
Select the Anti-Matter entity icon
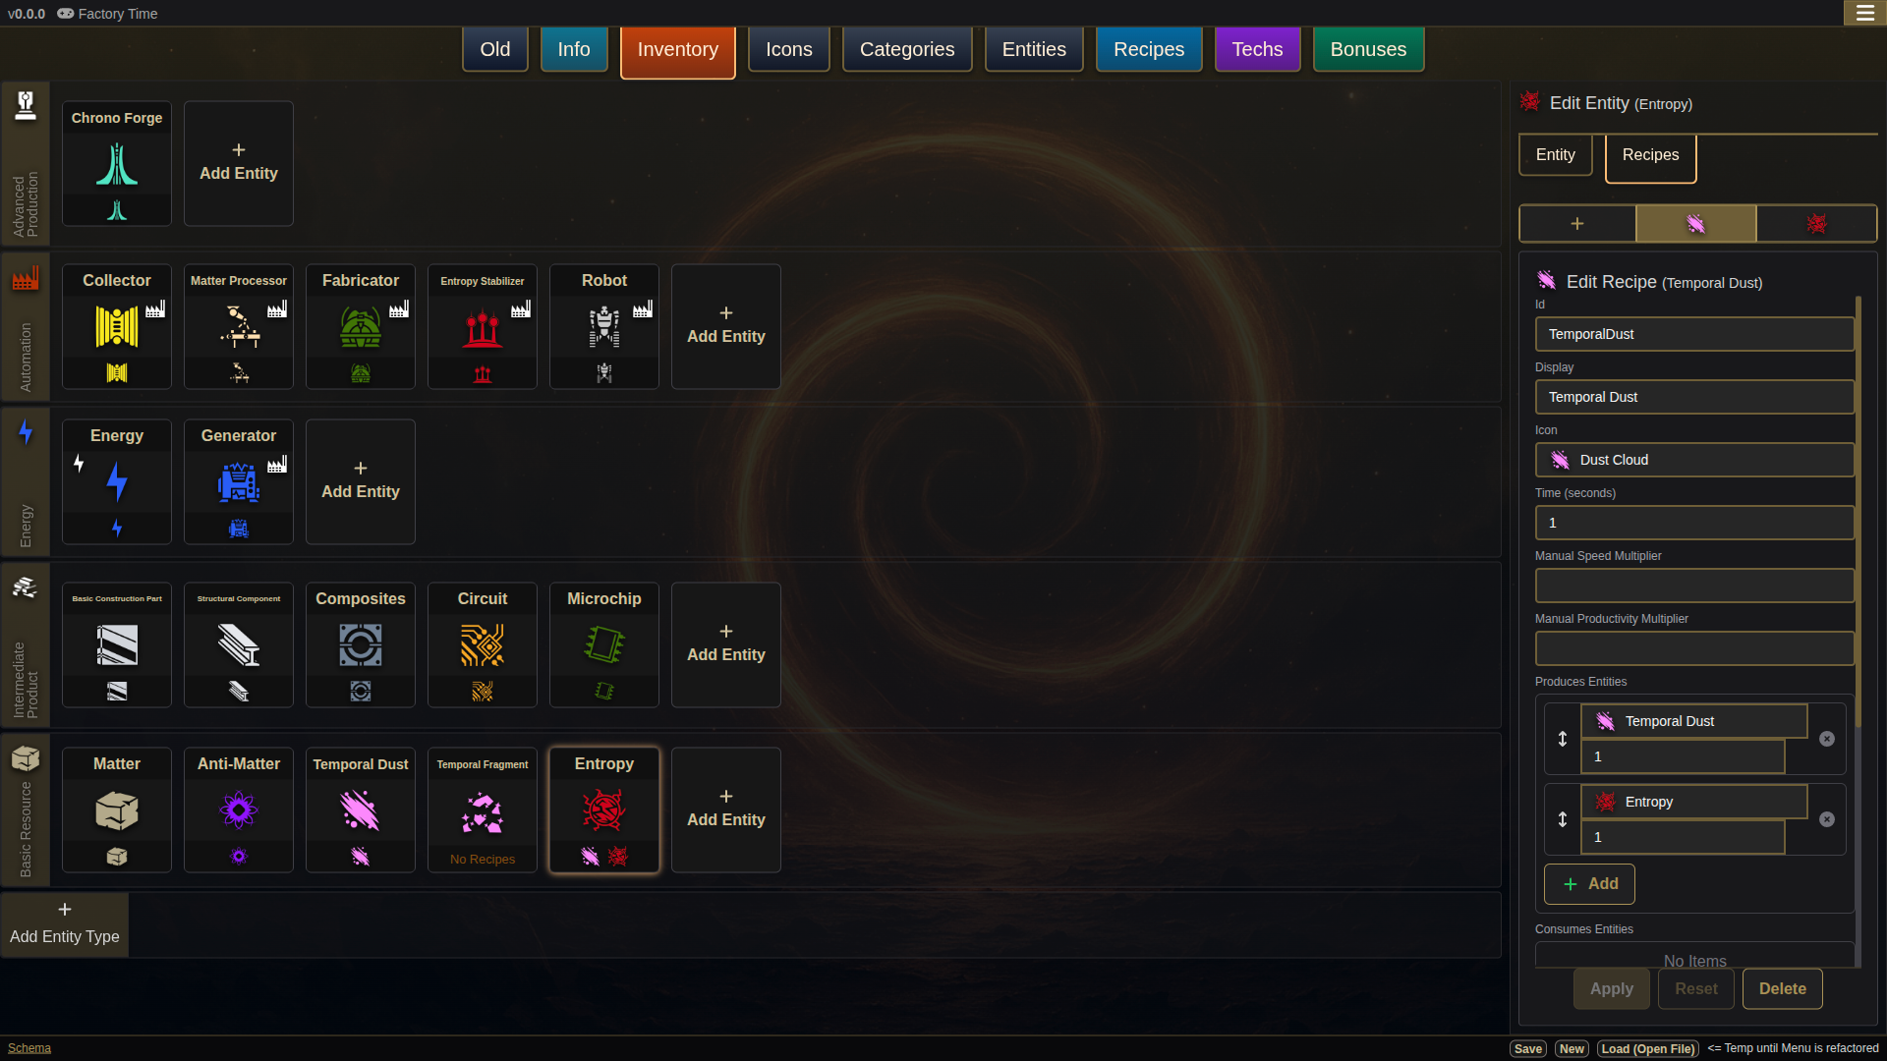pyautogui.click(x=239, y=810)
